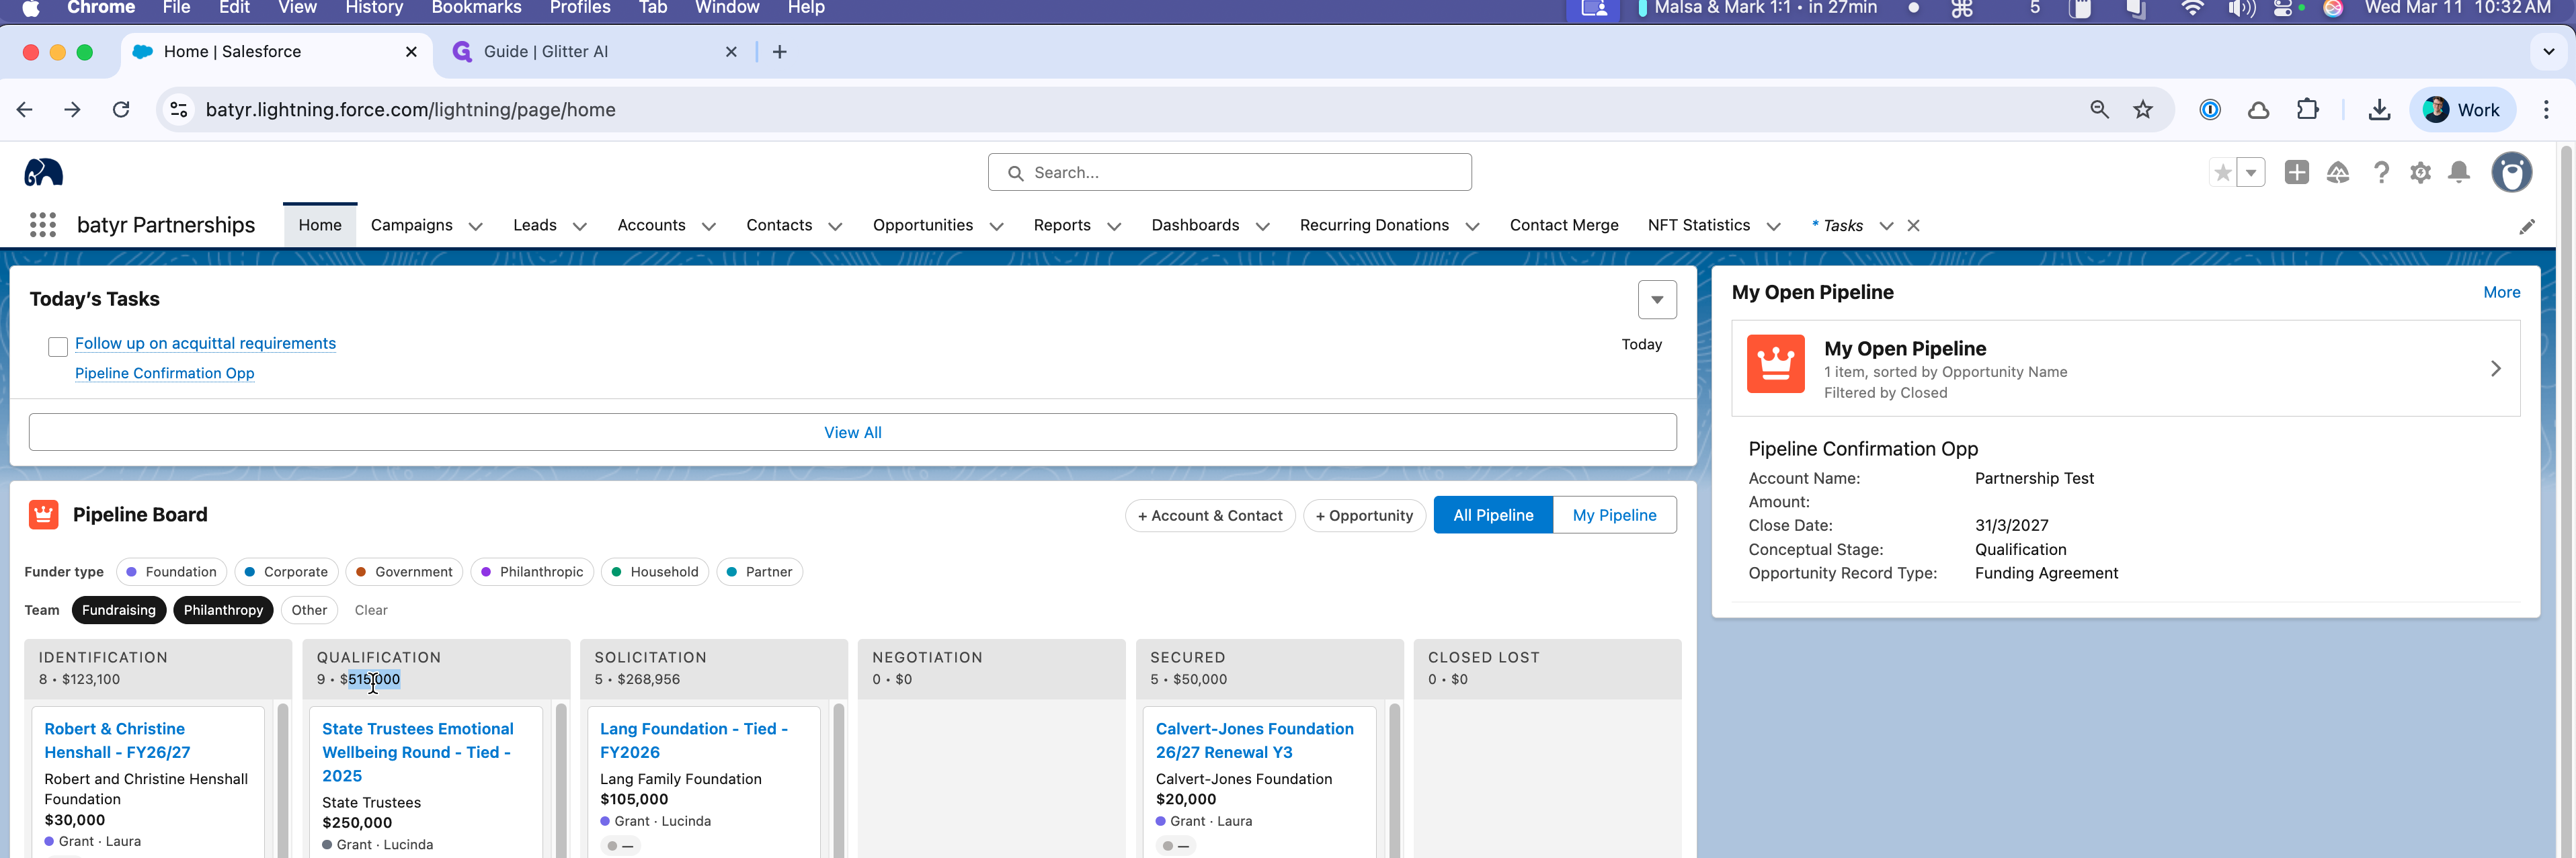This screenshot has width=2576, height=858.
Task: Click the + Opportunity button
Action: 1364,516
